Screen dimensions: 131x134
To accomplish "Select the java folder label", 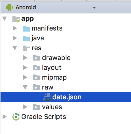I will pyautogui.click(x=38, y=38).
